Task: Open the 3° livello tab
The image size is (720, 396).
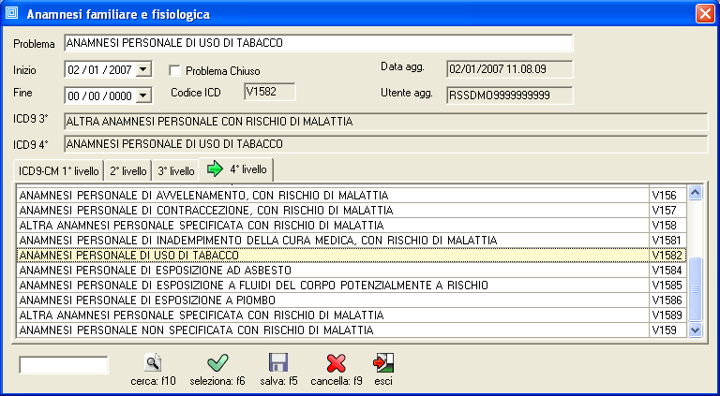Action: click(x=176, y=171)
